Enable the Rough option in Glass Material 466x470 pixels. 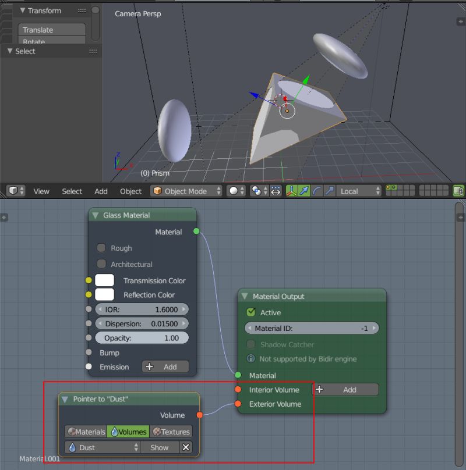pyautogui.click(x=101, y=248)
